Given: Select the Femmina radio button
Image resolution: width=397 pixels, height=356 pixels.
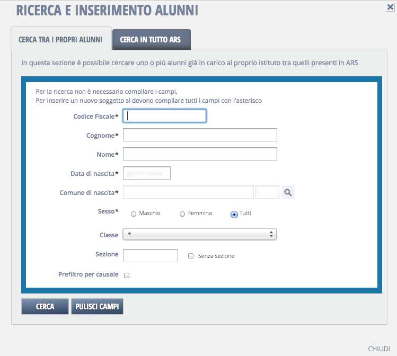Looking at the screenshot, I should click(x=182, y=214).
